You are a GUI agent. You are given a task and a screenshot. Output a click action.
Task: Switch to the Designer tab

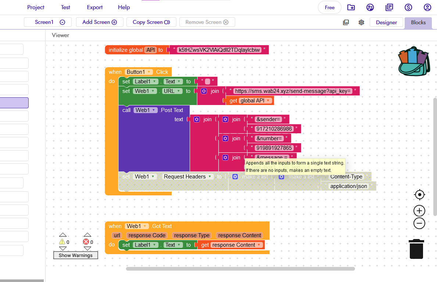tap(386, 22)
